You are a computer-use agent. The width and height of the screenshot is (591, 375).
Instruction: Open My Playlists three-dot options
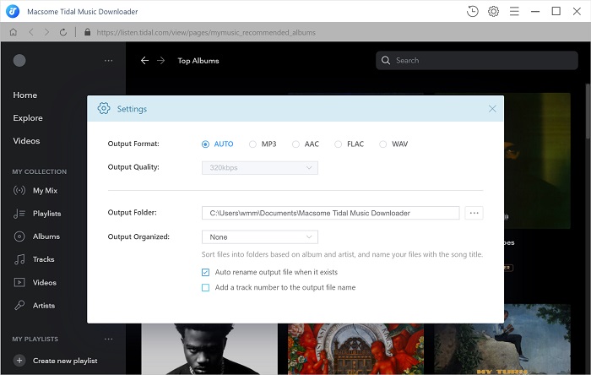[x=109, y=339]
